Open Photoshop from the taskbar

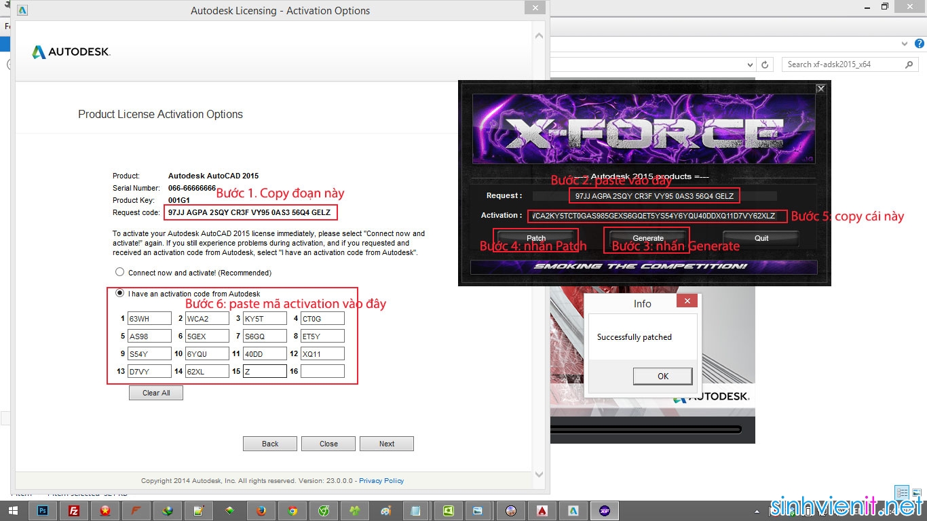tap(43, 511)
